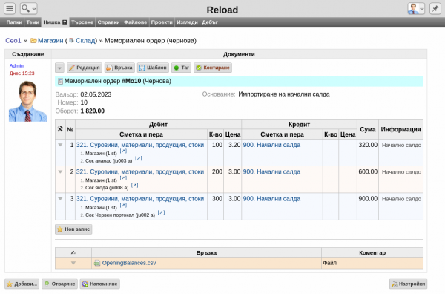Expand row 1 actions triangle
445x294 pixels.
coord(60,145)
